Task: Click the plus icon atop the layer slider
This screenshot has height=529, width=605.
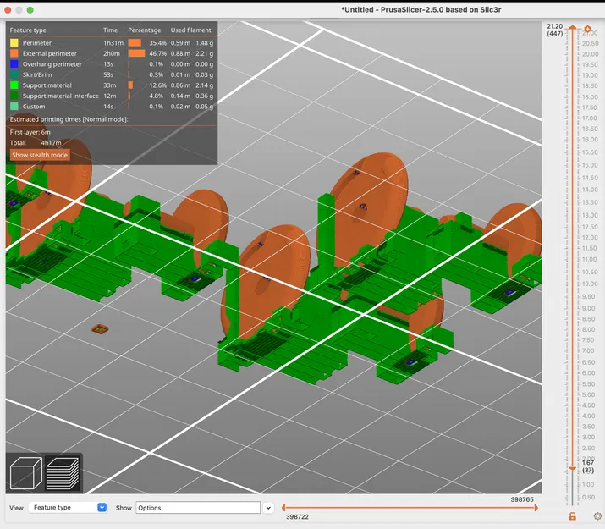Action: click(587, 29)
